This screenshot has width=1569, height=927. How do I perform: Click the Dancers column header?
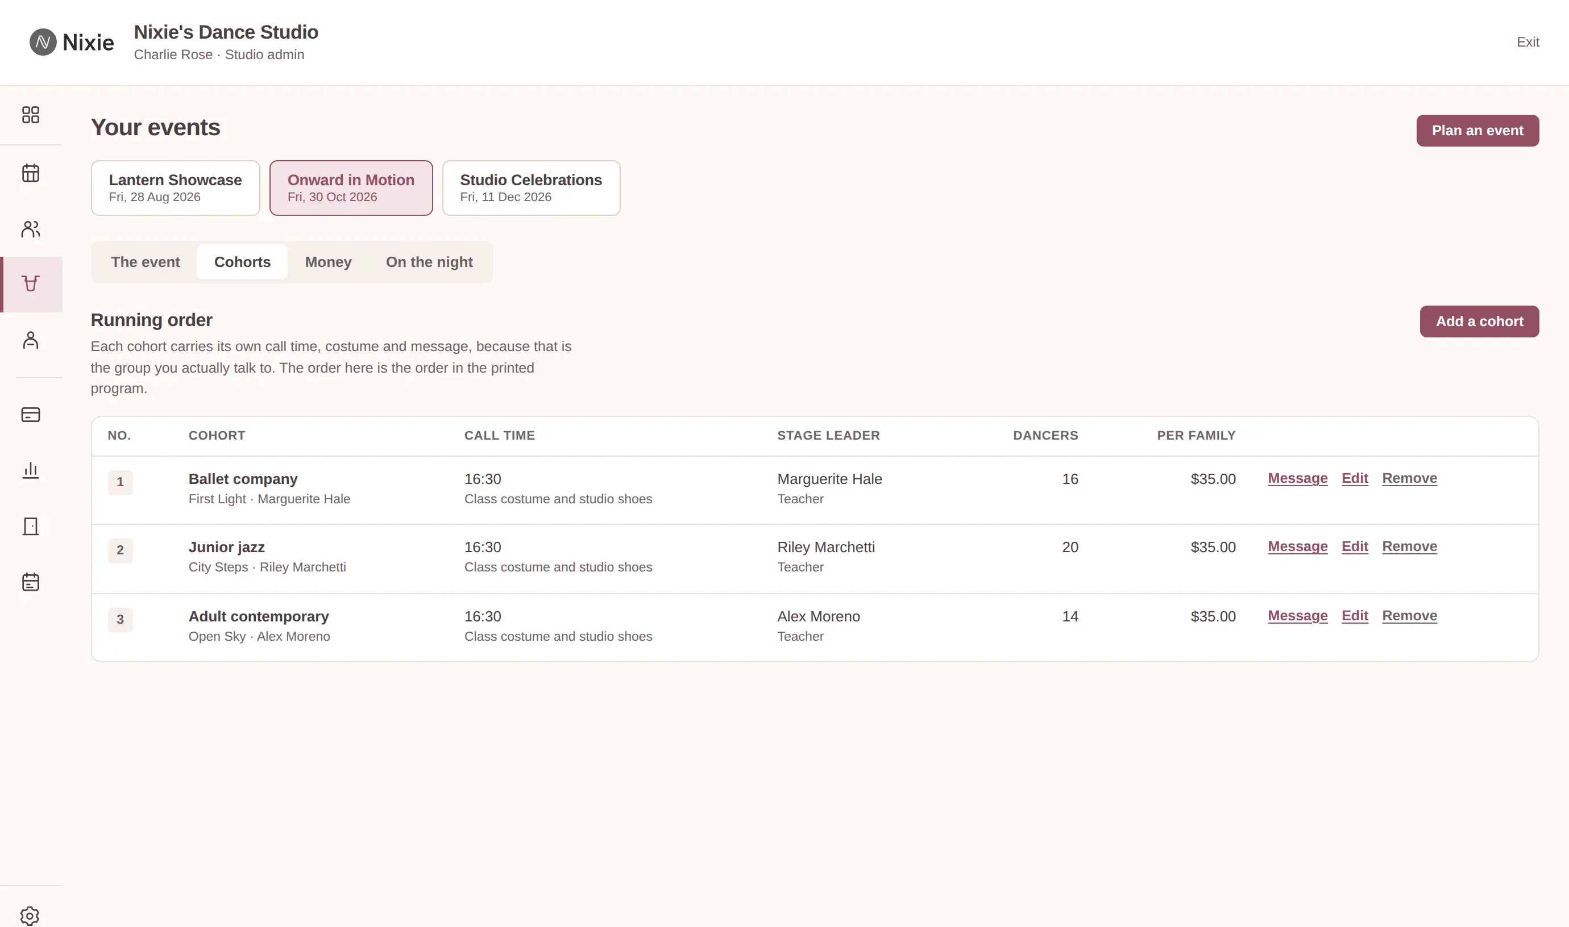click(1045, 436)
